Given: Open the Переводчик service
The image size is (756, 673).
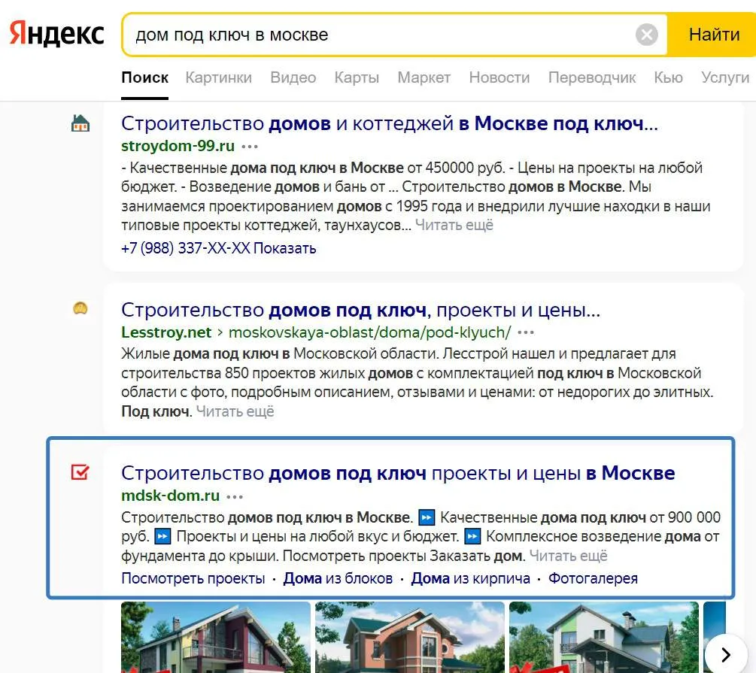Looking at the screenshot, I should (x=594, y=77).
